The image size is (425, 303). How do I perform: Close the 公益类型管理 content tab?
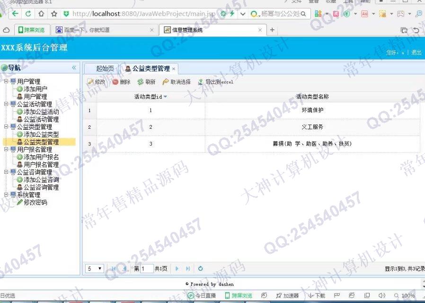174,69
